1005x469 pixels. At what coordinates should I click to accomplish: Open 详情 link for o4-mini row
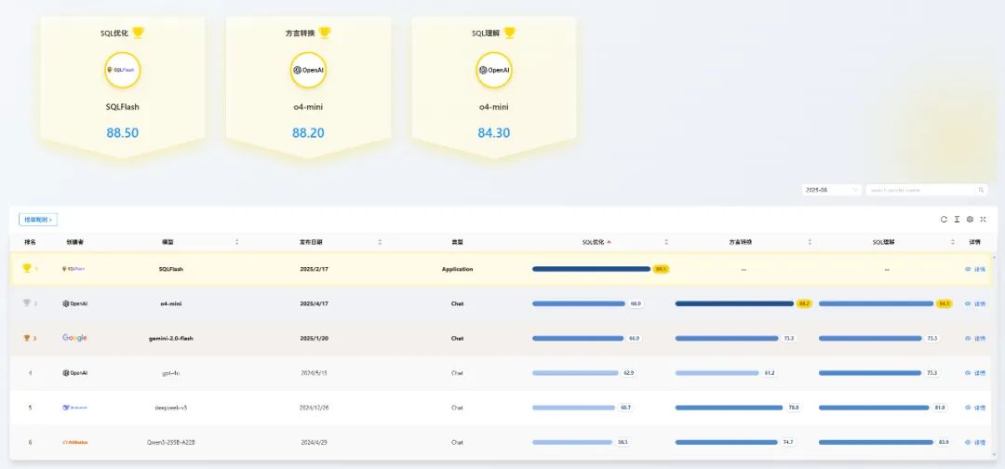coord(975,303)
